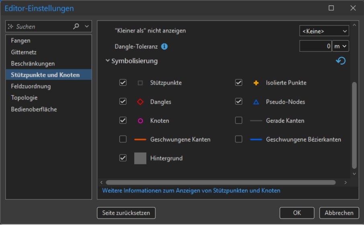Click the Stützpunkte square symbol icon

pyautogui.click(x=140, y=83)
